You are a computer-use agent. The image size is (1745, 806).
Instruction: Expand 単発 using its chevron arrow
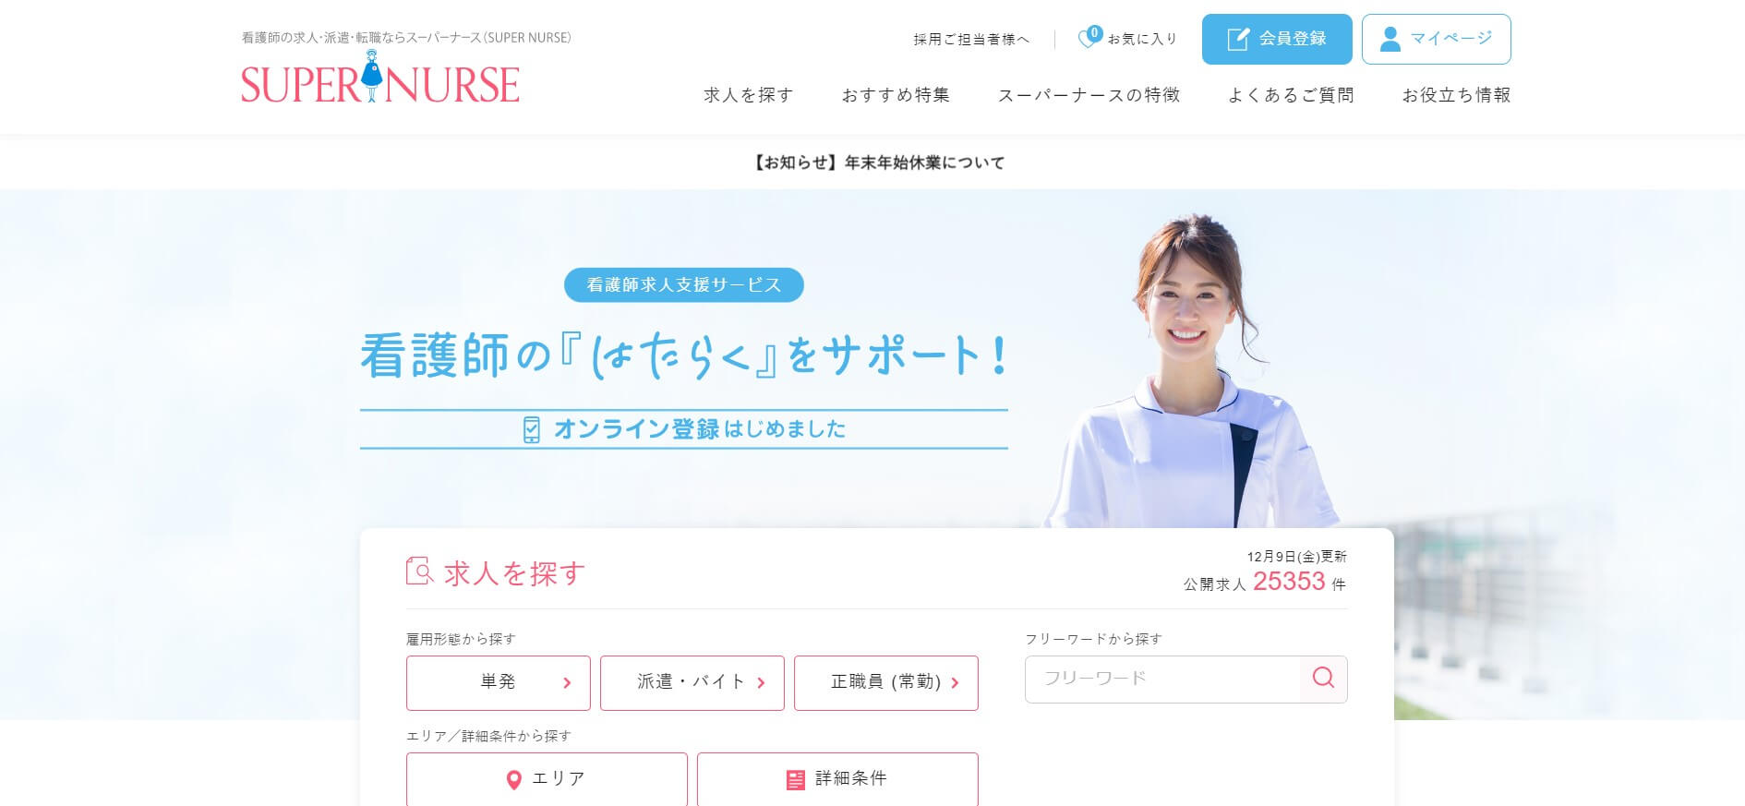click(x=567, y=683)
